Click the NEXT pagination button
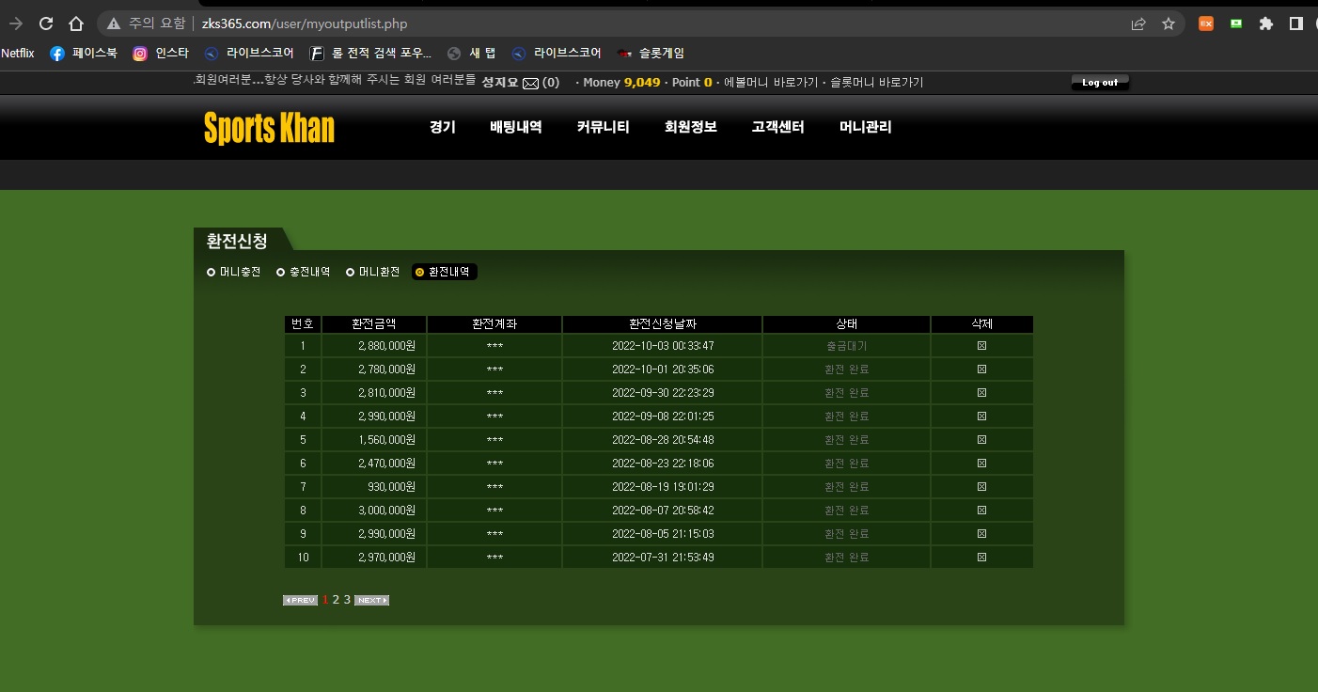 (x=371, y=600)
